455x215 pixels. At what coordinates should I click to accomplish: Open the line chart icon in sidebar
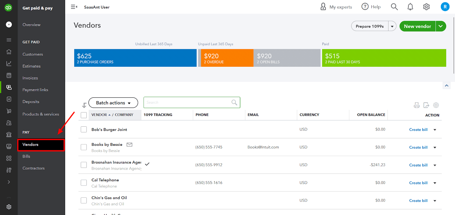[9, 64]
